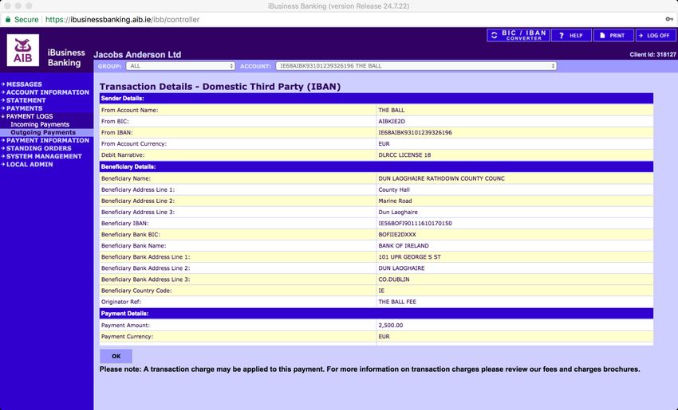Click the Dun Laoghaire address line 3 value
This screenshot has height=410, width=678.
pyautogui.click(x=398, y=212)
